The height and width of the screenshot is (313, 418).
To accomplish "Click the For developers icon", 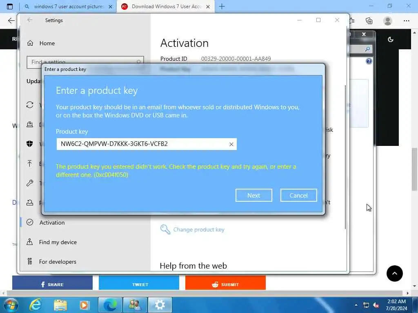I will (x=30, y=261).
